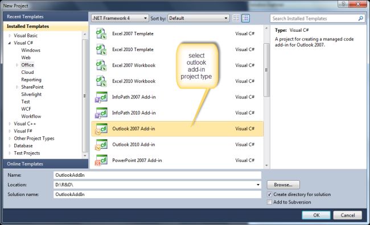Click the category tree scroll down arrow
370x225 pixels.
pyautogui.click(x=85, y=156)
